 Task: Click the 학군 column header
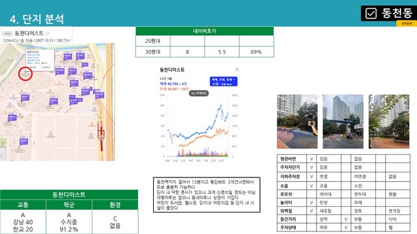(69, 205)
